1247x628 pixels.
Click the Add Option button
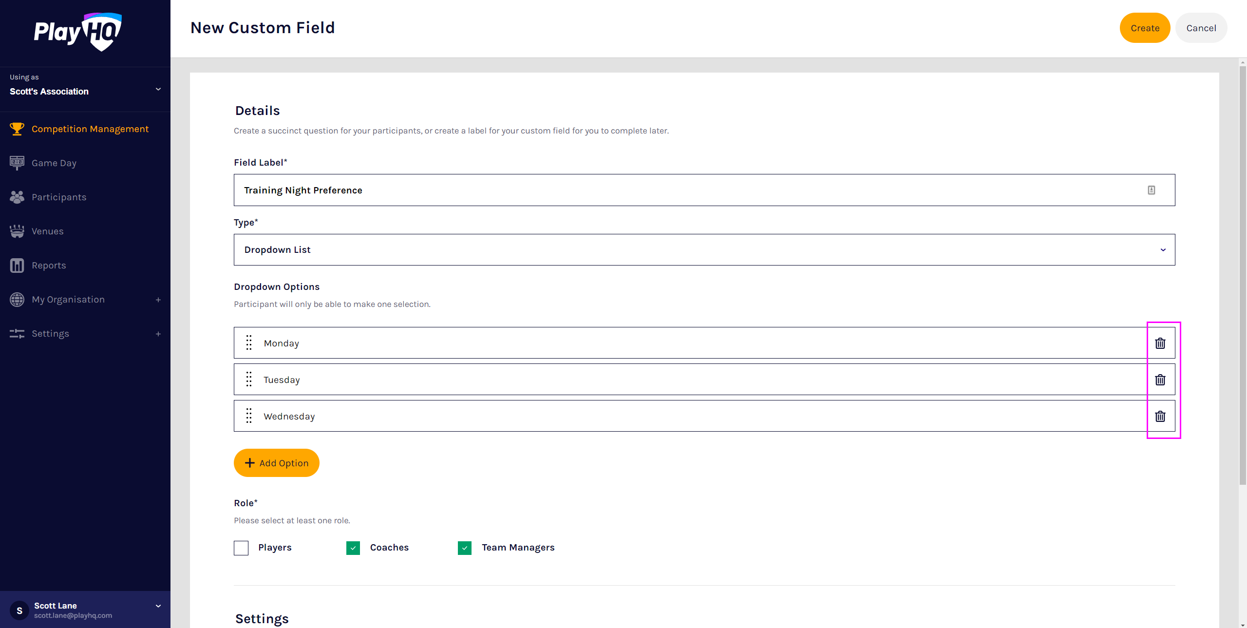pyautogui.click(x=276, y=463)
